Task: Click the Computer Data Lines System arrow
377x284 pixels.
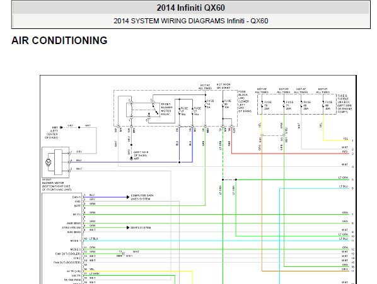Action: [128, 197]
